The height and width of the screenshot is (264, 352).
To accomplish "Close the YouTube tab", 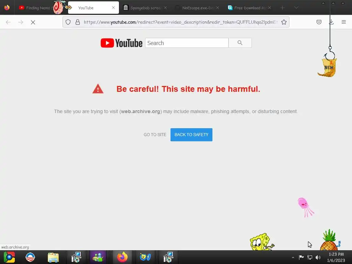I will [x=113, y=8].
